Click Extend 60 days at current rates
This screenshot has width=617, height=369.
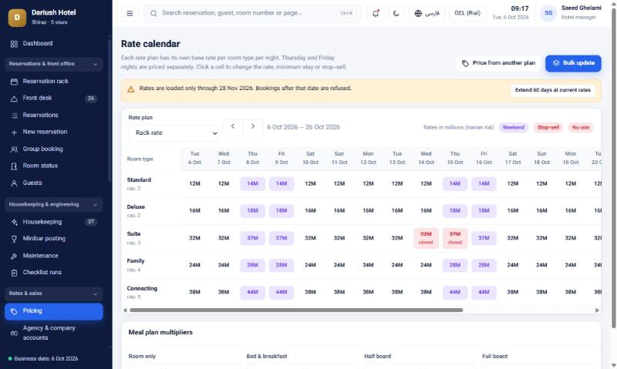pyautogui.click(x=552, y=90)
